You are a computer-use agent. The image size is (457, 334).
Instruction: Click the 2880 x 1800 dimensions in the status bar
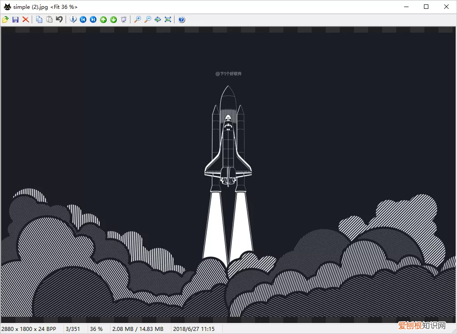pyautogui.click(x=29, y=329)
